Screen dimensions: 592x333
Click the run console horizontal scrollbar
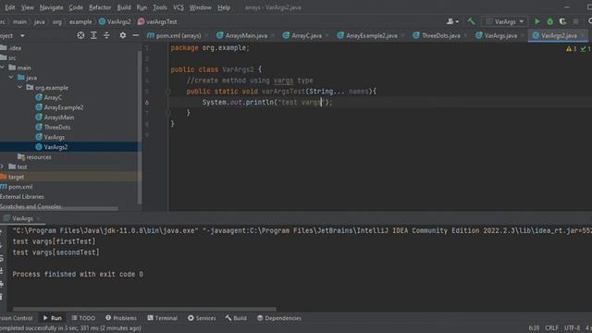click(x=144, y=309)
